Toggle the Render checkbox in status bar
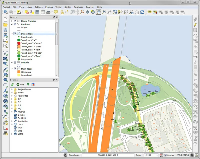This screenshot has width=200, height=159. coord(166,155)
